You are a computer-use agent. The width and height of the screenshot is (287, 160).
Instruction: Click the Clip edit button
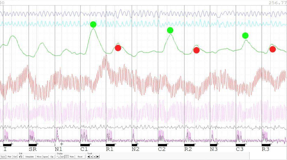(x=52, y=157)
